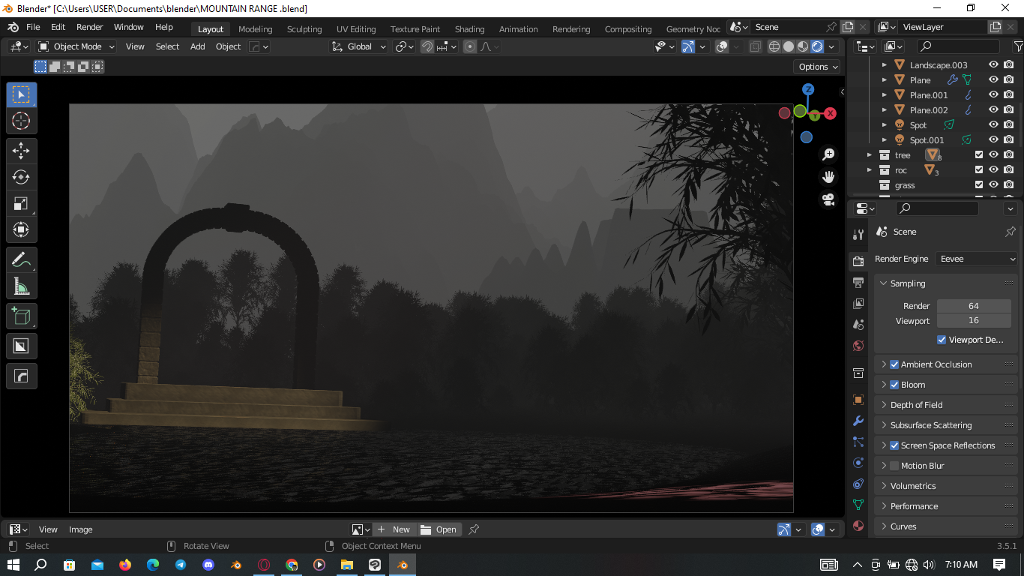Viewport: 1024px width, 576px height.
Task: Exclude tree collection from view layer checkbox
Action: coord(979,155)
